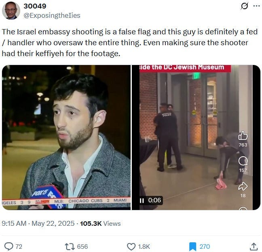Click the 9:15 AM May 22, 2025 timestamp
The height and width of the screenshot is (252, 262).
(x=38, y=223)
